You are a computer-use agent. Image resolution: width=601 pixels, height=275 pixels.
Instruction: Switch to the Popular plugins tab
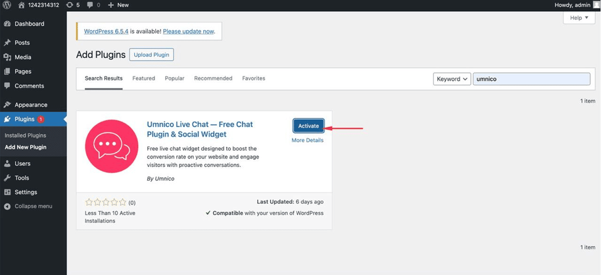point(174,78)
